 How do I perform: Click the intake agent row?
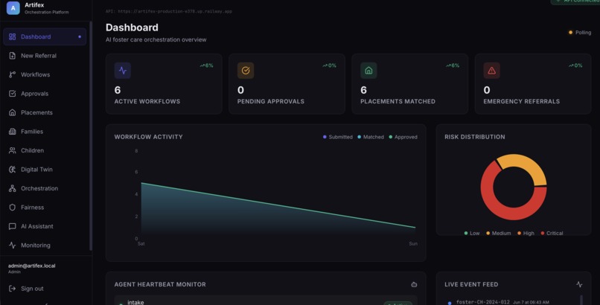266,301
